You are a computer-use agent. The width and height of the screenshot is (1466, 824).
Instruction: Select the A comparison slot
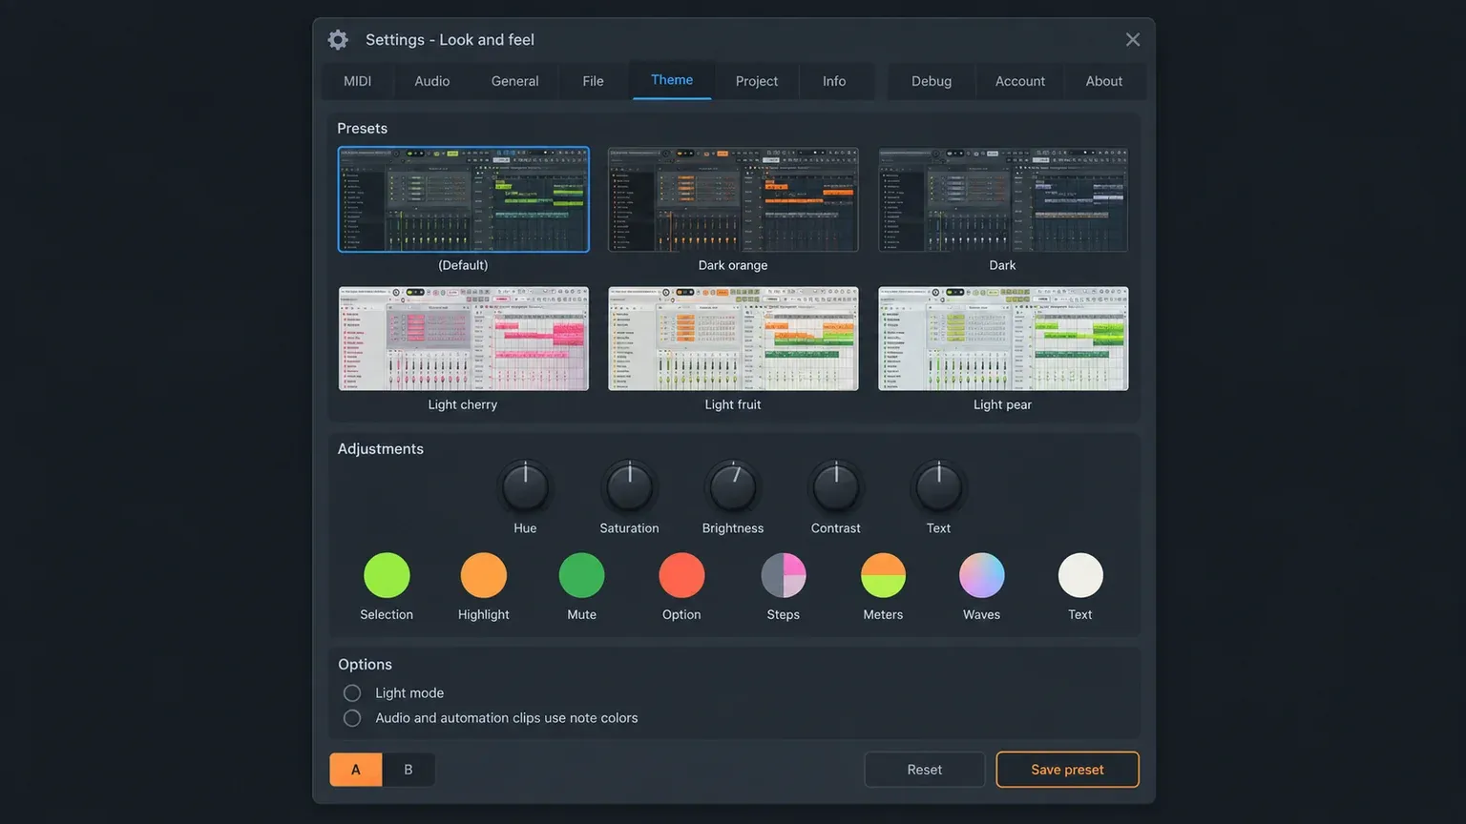point(356,770)
